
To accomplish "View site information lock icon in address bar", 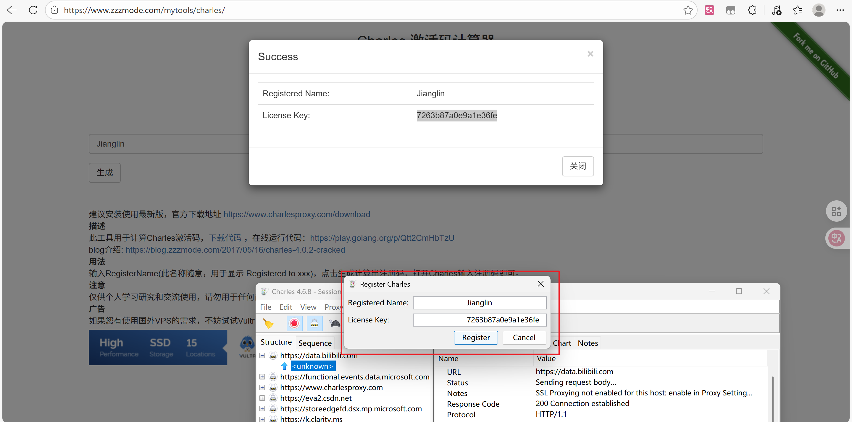I will coord(54,10).
